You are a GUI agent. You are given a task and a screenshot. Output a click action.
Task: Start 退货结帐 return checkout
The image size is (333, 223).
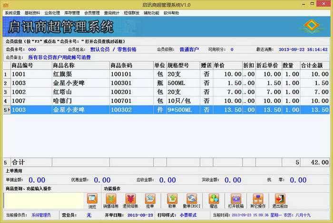(131, 200)
